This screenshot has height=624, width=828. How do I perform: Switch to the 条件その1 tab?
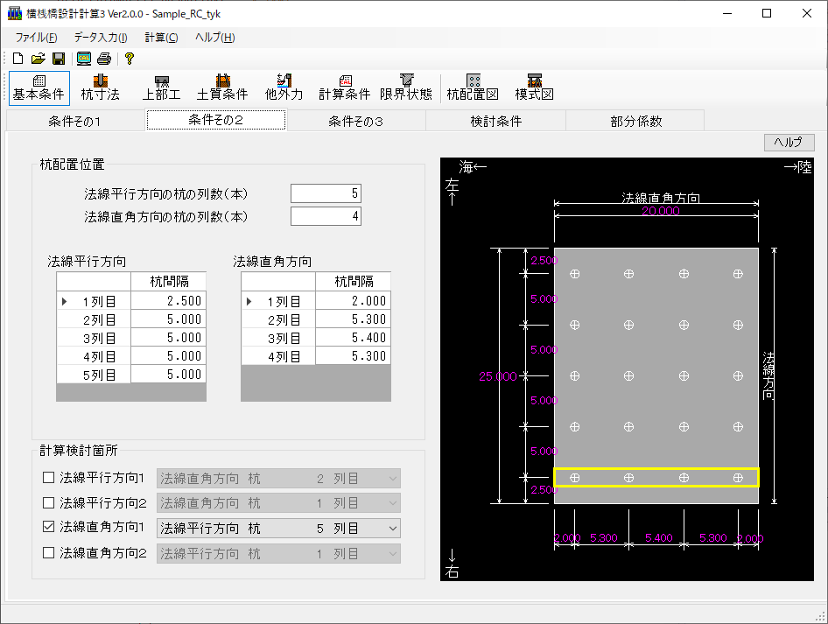[75, 122]
